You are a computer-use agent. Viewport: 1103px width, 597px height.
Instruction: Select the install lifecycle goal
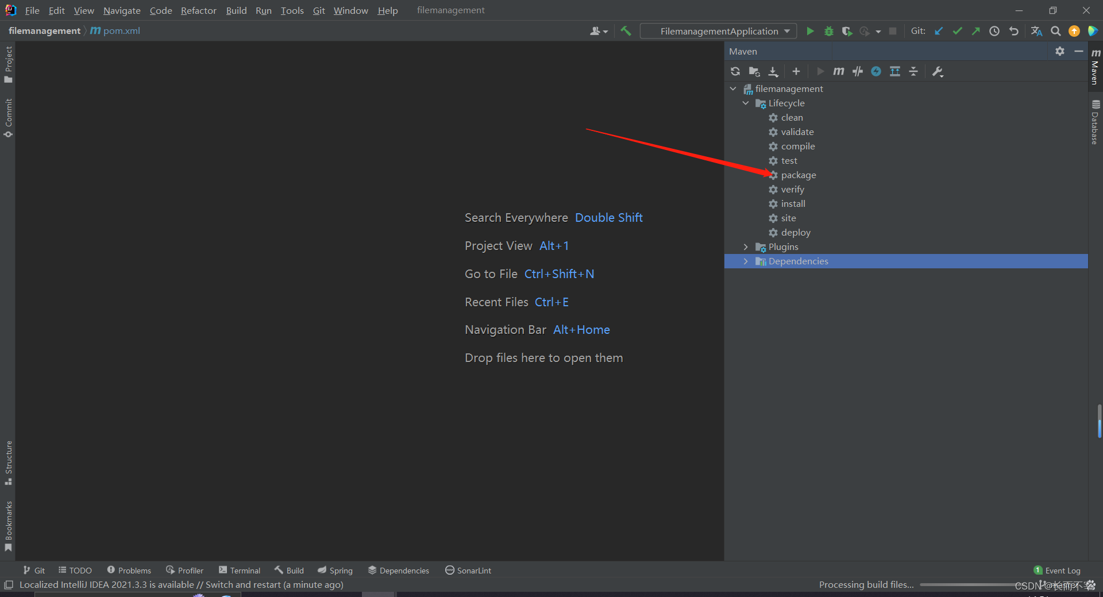tap(793, 203)
